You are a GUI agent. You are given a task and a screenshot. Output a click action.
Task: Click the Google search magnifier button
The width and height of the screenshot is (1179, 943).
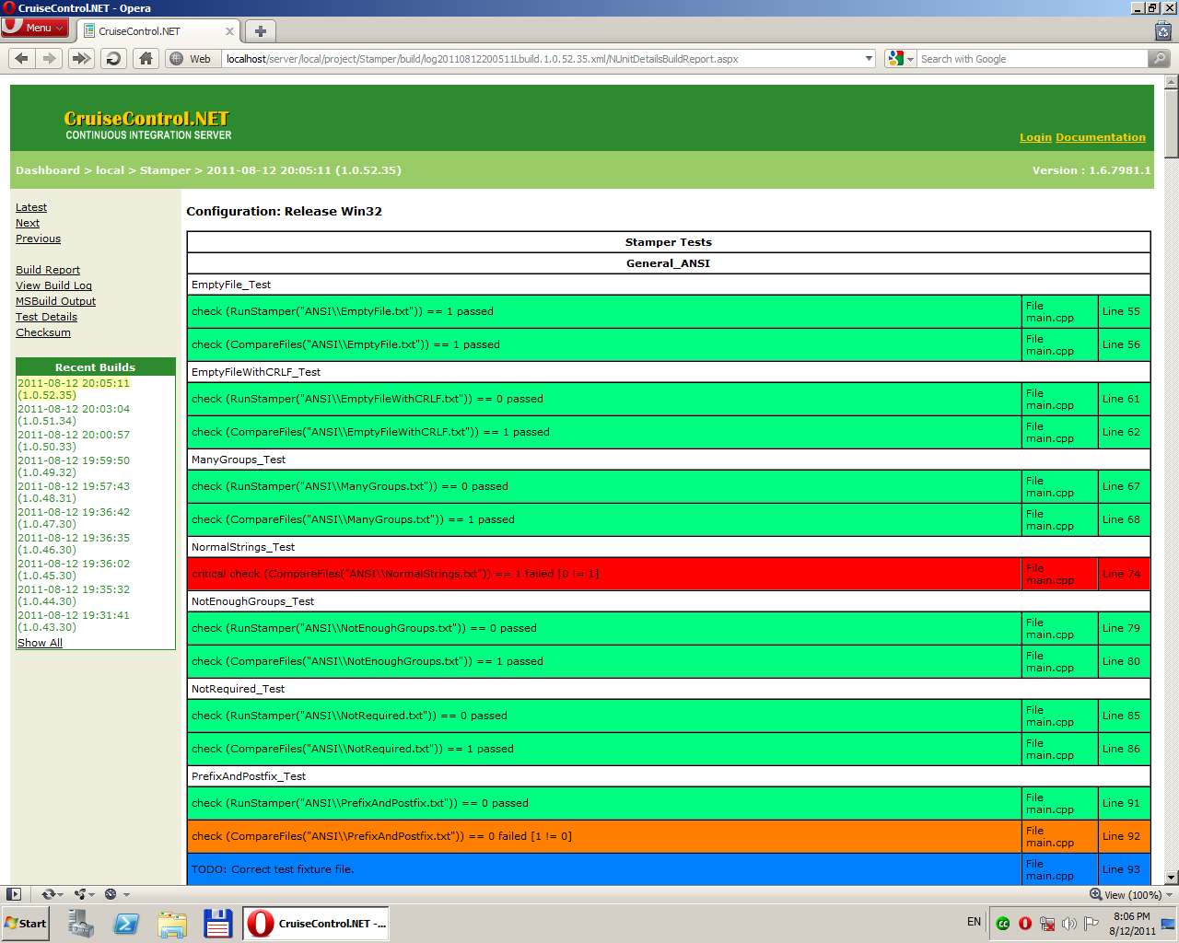tap(1159, 59)
